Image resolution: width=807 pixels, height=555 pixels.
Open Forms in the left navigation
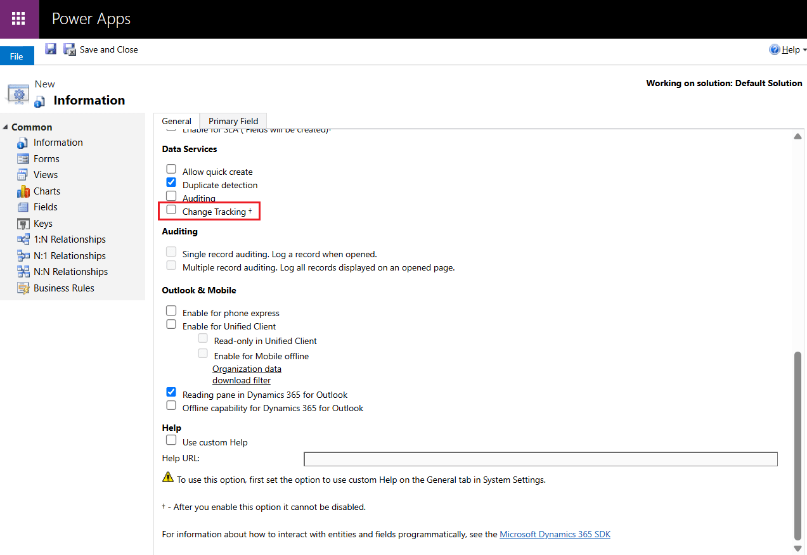pos(46,159)
